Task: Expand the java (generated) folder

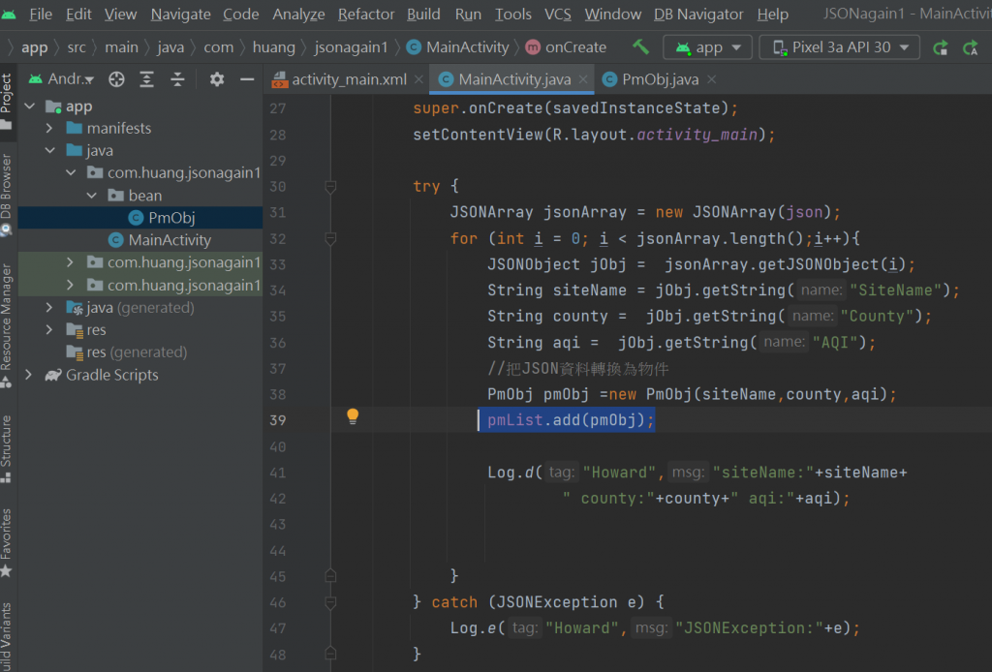Action: click(x=49, y=308)
